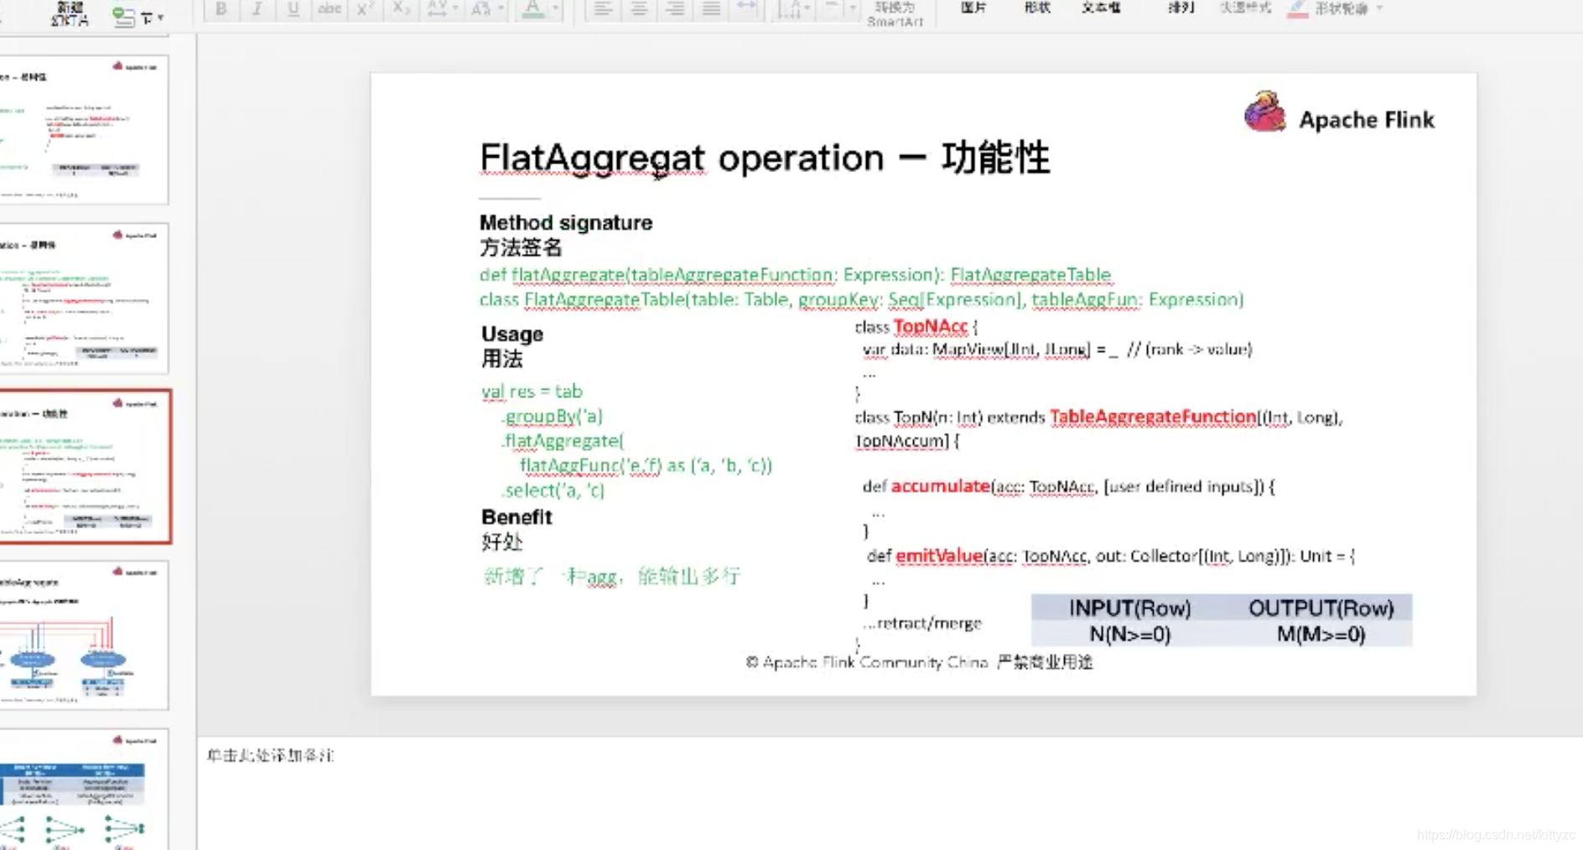This screenshot has width=1583, height=850.
Task: Click the red TopNAcc class name
Action: [x=931, y=326]
